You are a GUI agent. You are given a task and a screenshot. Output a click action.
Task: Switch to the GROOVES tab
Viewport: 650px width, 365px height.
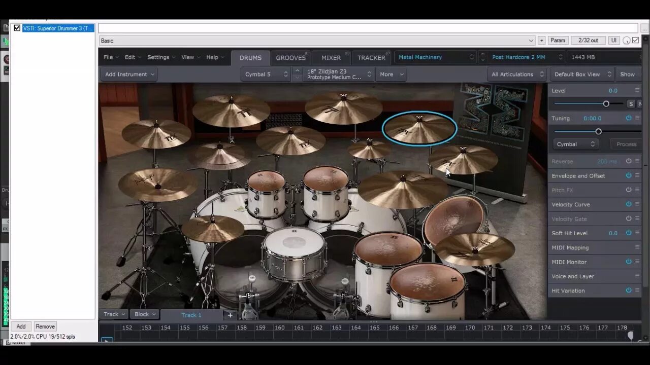click(x=291, y=58)
